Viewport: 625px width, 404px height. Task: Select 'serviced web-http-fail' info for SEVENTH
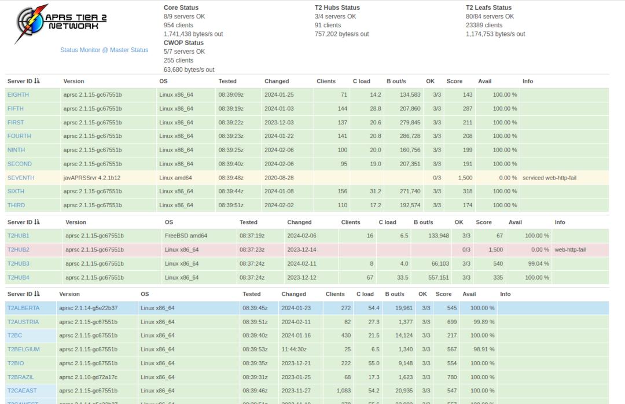(x=549, y=178)
